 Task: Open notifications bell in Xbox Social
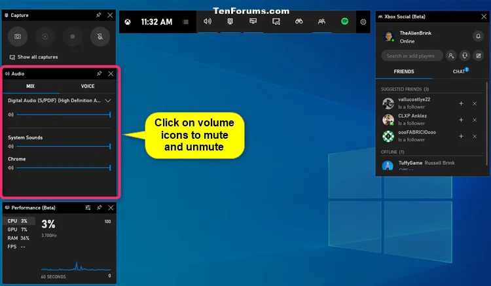pyautogui.click(x=478, y=36)
